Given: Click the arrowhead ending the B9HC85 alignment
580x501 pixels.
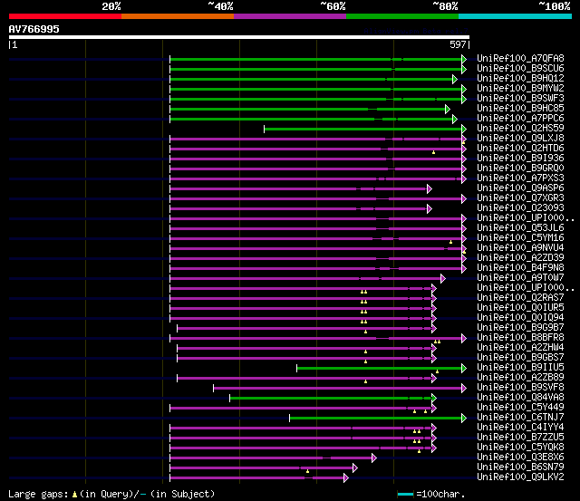Looking at the screenshot, I should pyautogui.click(x=448, y=109).
